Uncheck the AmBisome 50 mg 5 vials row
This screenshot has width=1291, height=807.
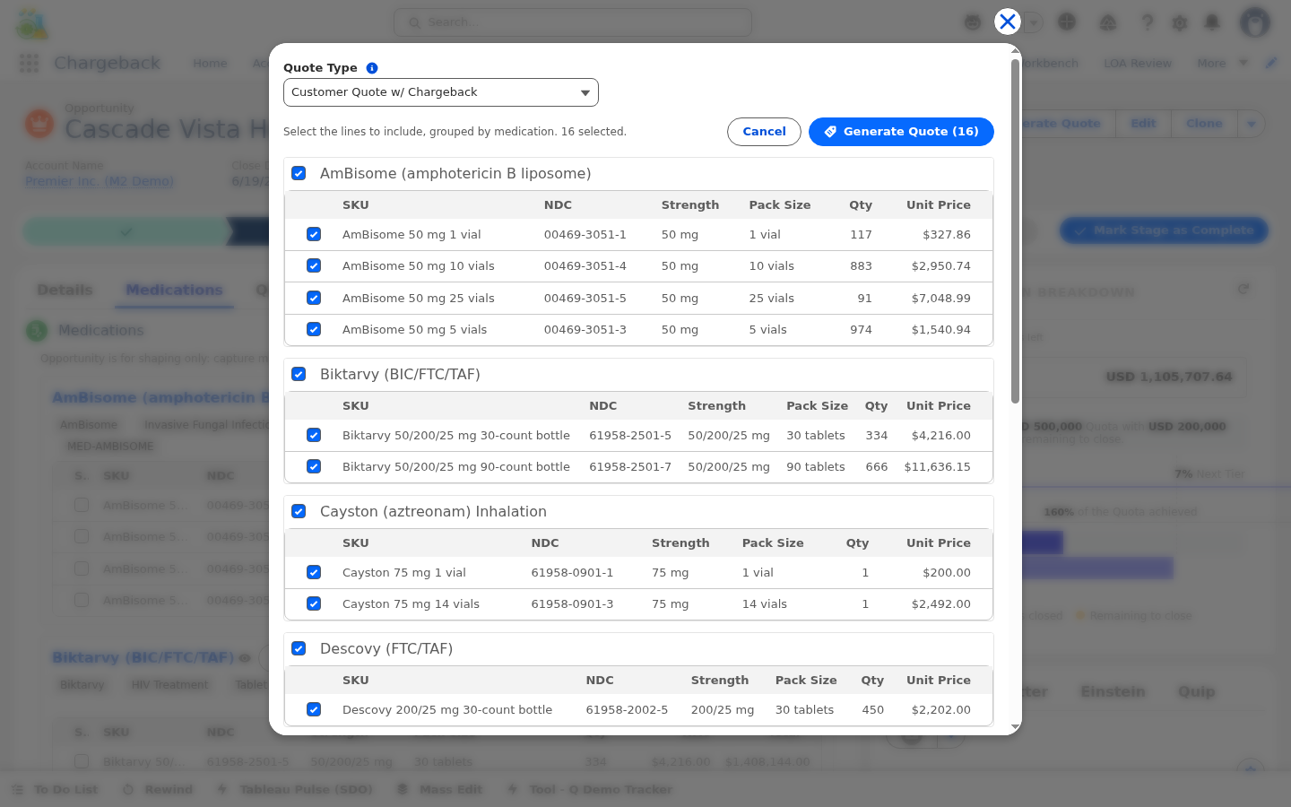point(314,330)
